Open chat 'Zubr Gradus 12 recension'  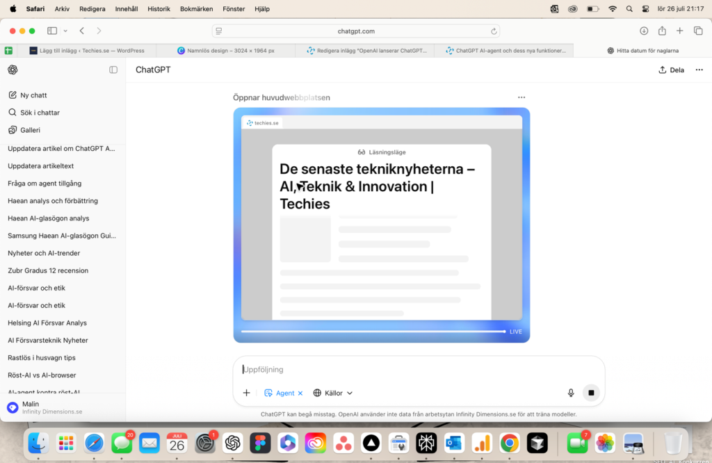pyautogui.click(x=48, y=270)
